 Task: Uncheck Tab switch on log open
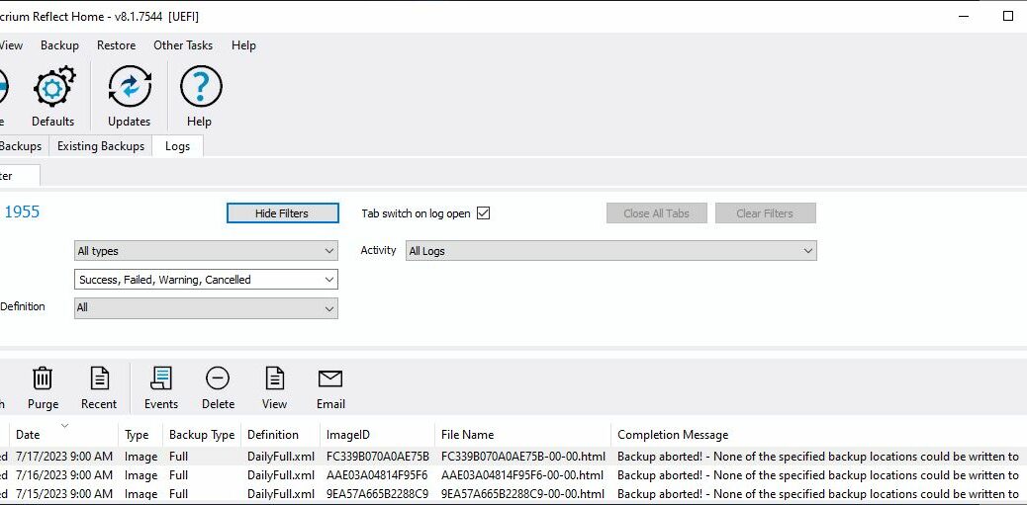(484, 213)
